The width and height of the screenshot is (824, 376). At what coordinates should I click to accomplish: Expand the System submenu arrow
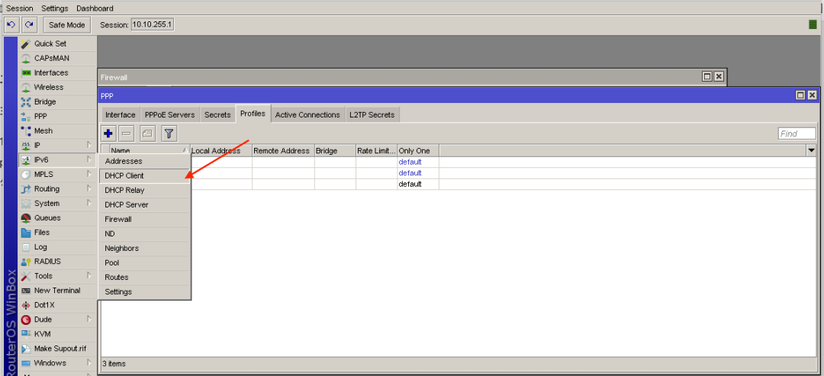coord(89,203)
